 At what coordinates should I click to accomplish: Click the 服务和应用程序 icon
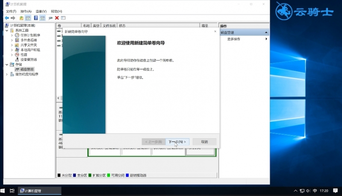[12, 74]
